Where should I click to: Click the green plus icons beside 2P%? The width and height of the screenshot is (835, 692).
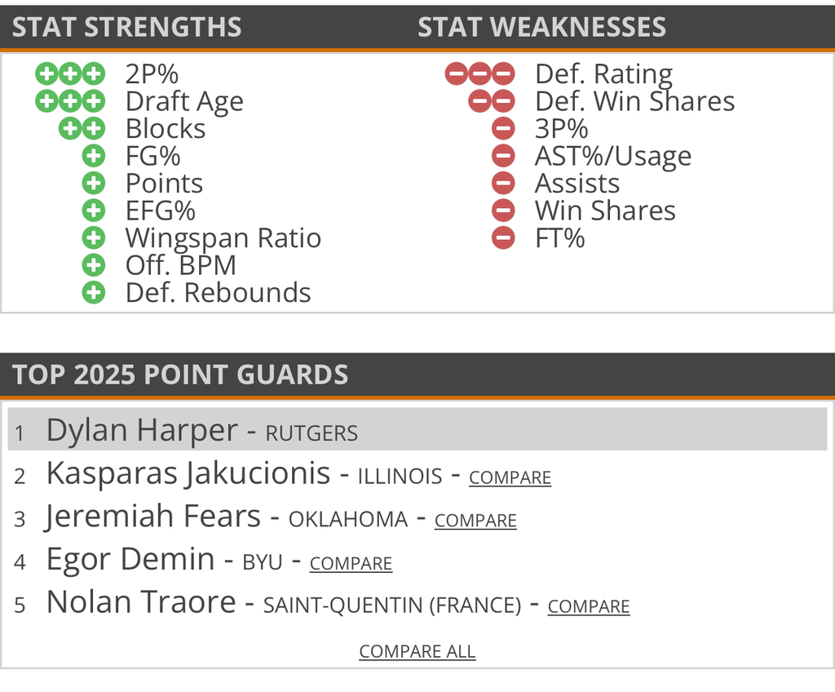[x=70, y=74]
